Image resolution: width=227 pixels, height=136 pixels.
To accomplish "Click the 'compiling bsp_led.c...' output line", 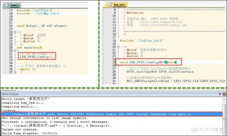I will click(23, 103).
